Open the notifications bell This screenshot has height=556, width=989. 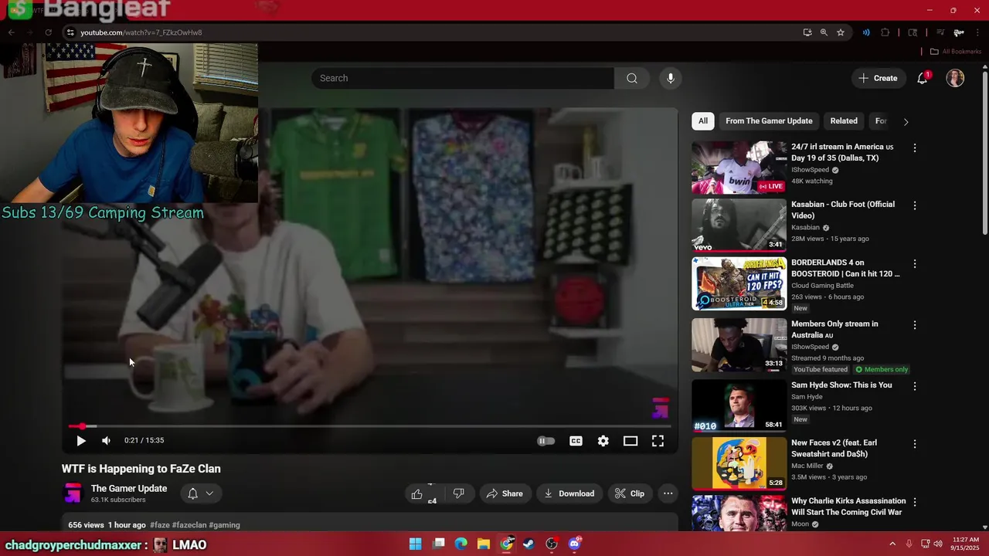click(923, 78)
